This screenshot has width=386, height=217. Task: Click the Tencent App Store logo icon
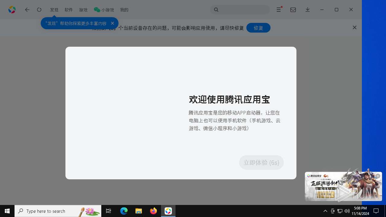(12, 10)
